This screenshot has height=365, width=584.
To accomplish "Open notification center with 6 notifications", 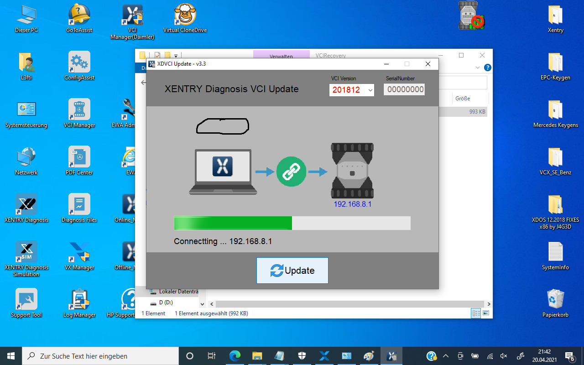I will [x=570, y=356].
